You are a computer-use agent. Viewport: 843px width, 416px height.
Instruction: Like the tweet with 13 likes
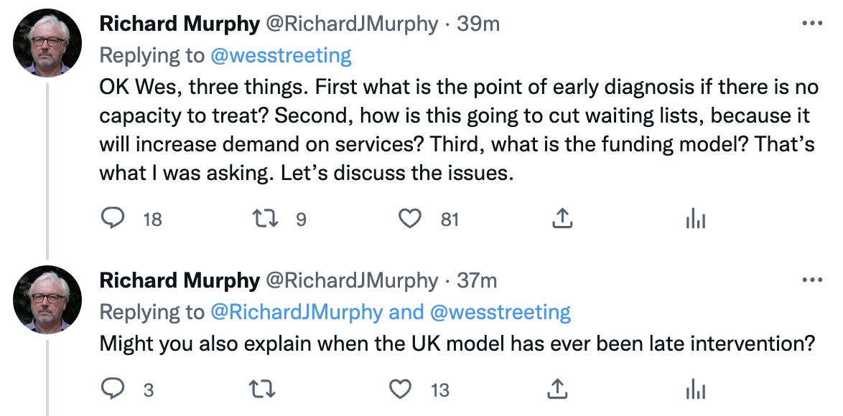pos(400,389)
